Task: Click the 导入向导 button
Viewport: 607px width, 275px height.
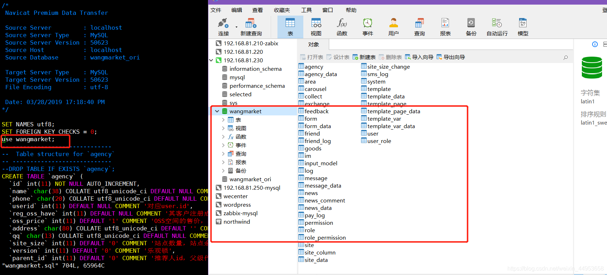Action: [419, 57]
